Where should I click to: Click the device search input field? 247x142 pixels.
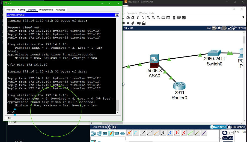tap(108, 138)
